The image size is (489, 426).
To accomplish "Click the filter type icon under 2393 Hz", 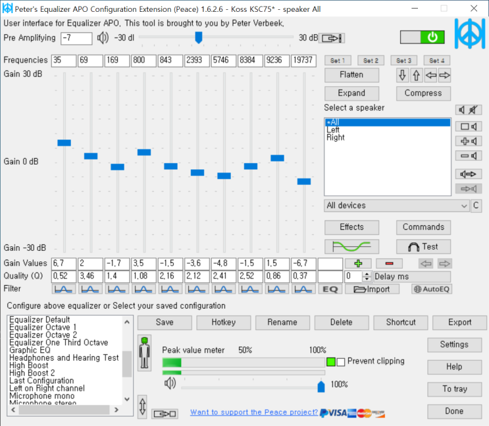I will (197, 289).
